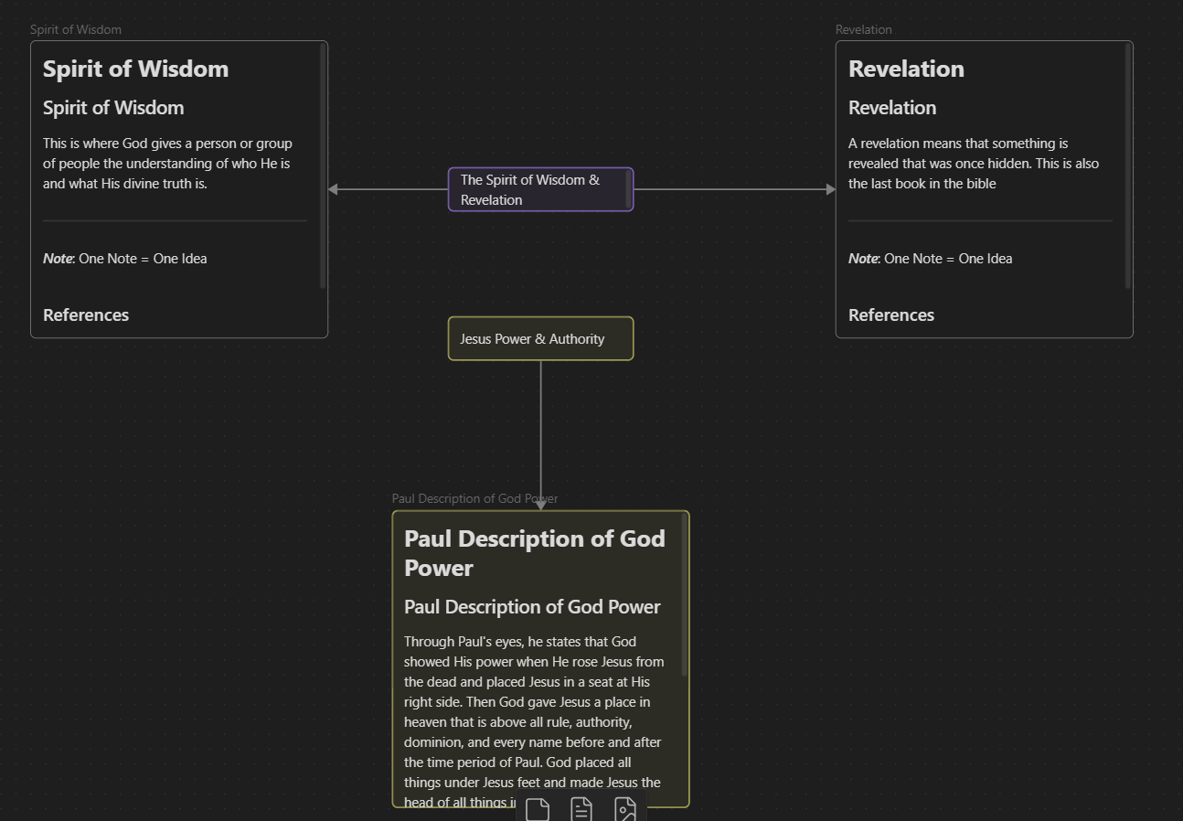Click the large Revelation title heading
The height and width of the screenshot is (821, 1183).
906,69
